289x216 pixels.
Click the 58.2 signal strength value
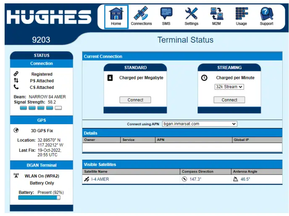(52, 102)
